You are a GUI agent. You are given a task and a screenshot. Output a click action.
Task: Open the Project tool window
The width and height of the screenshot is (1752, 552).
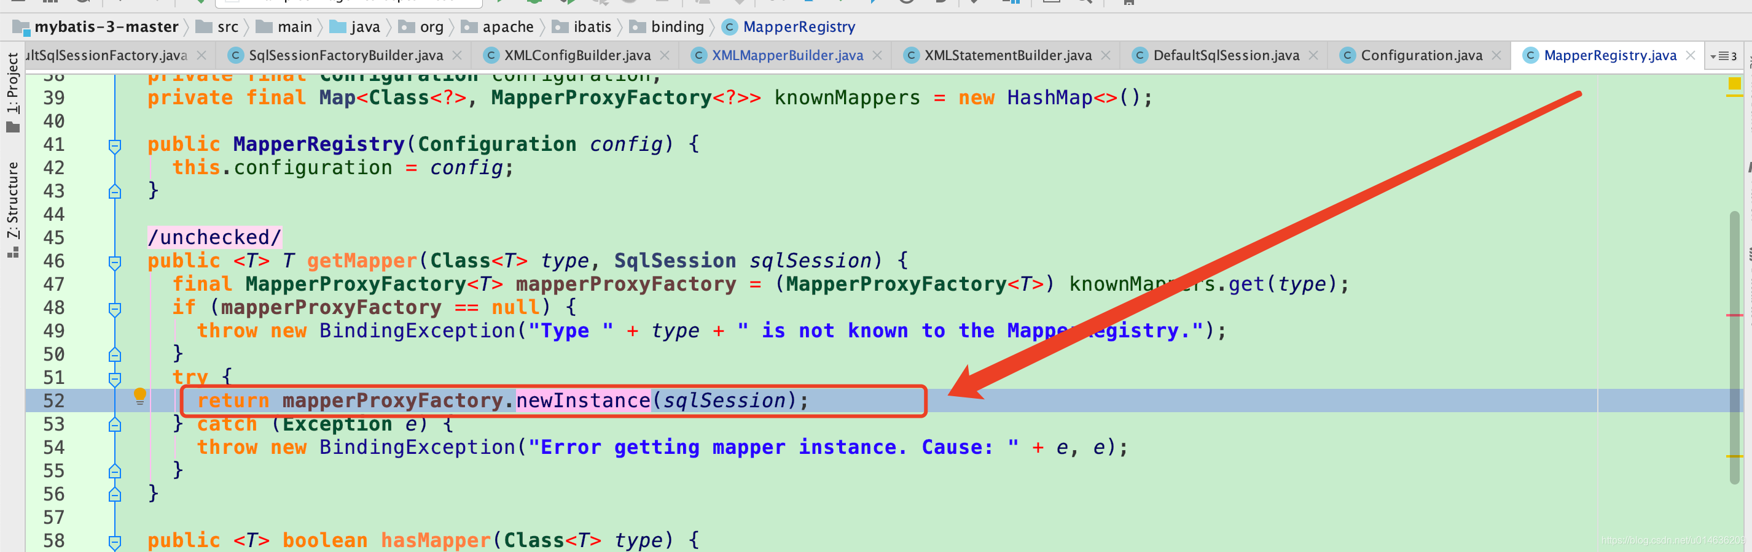12,91
